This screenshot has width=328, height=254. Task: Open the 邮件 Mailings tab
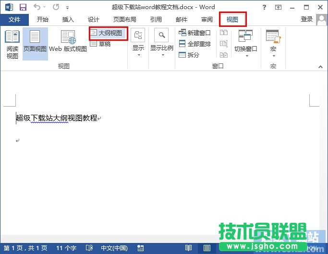(182, 20)
